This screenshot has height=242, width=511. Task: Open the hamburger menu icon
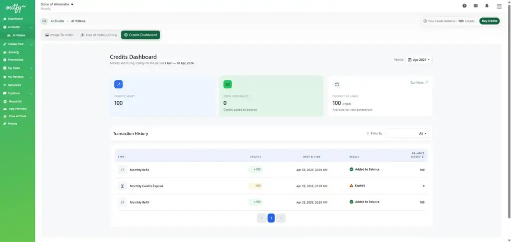coord(499,6)
